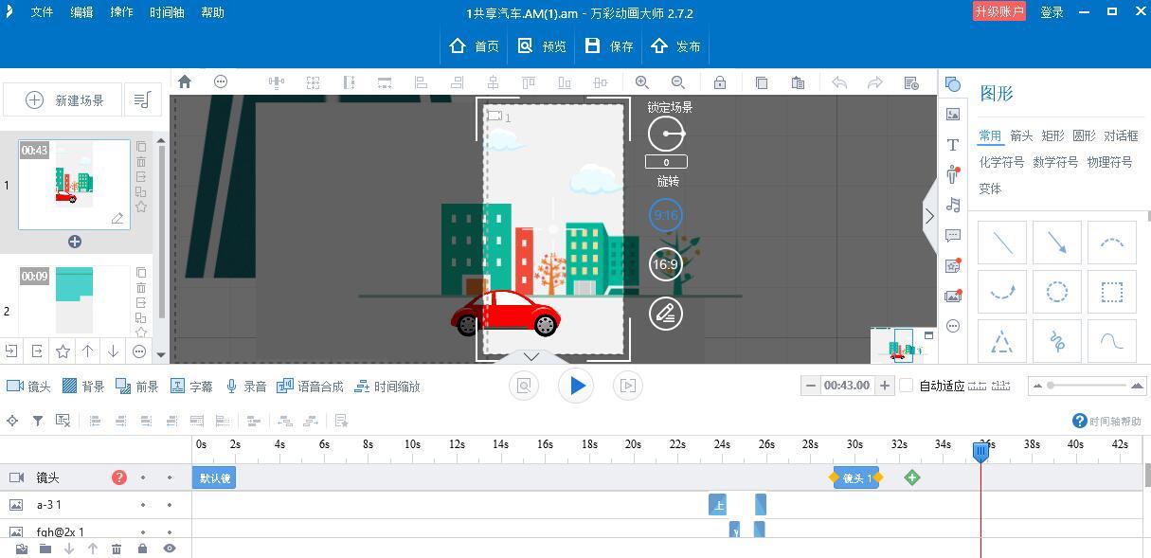The width and height of the screenshot is (1151, 558).
Task: Click the 升级账户 button
Action: point(999,11)
